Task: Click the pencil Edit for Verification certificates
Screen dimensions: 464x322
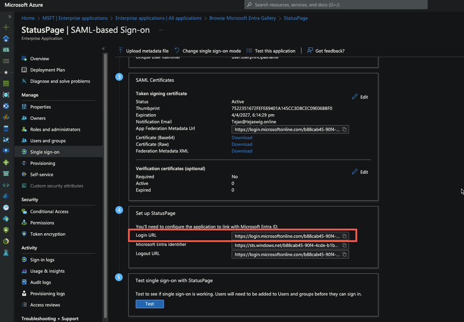Action: point(360,172)
